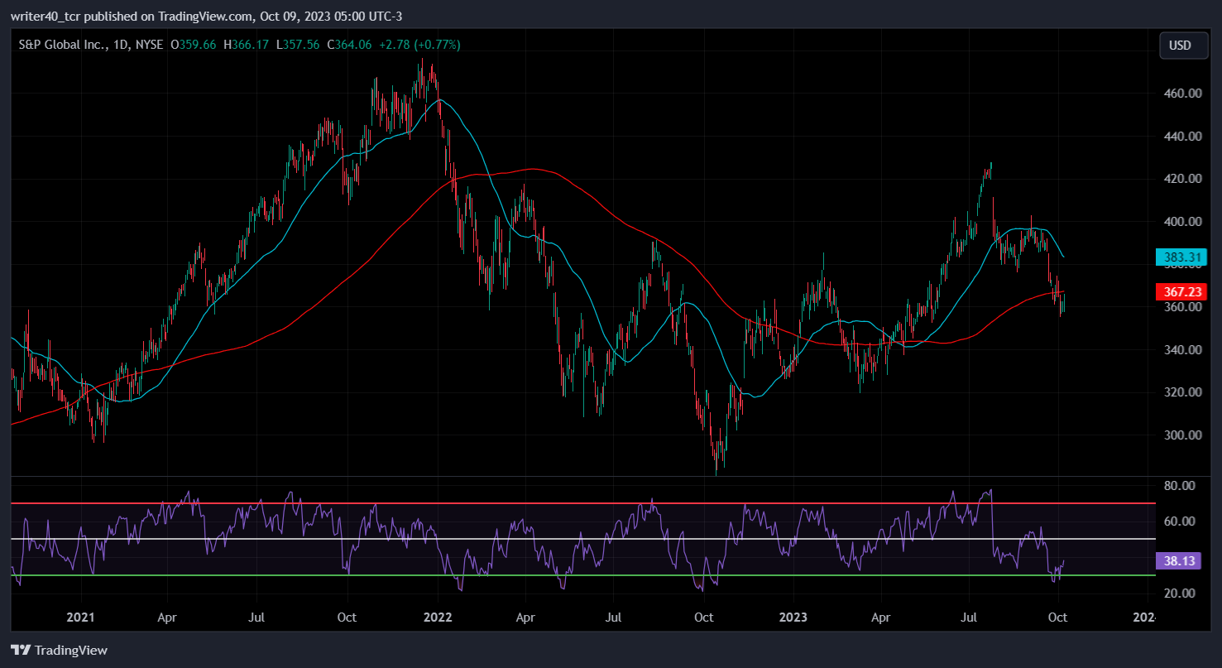The width and height of the screenshot is (1222, 668).
Task: Click the 2021 label on the time axis
Action: pos(81,618)
